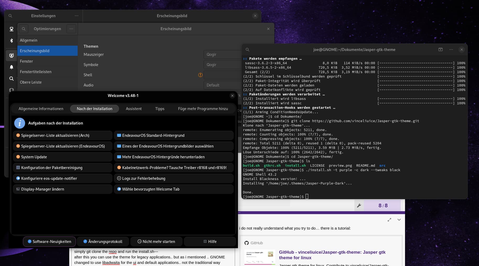Click the GitHub logo icon in link preview
The width and height of the screenshot is (479, 266).
[x=246, y=243]
